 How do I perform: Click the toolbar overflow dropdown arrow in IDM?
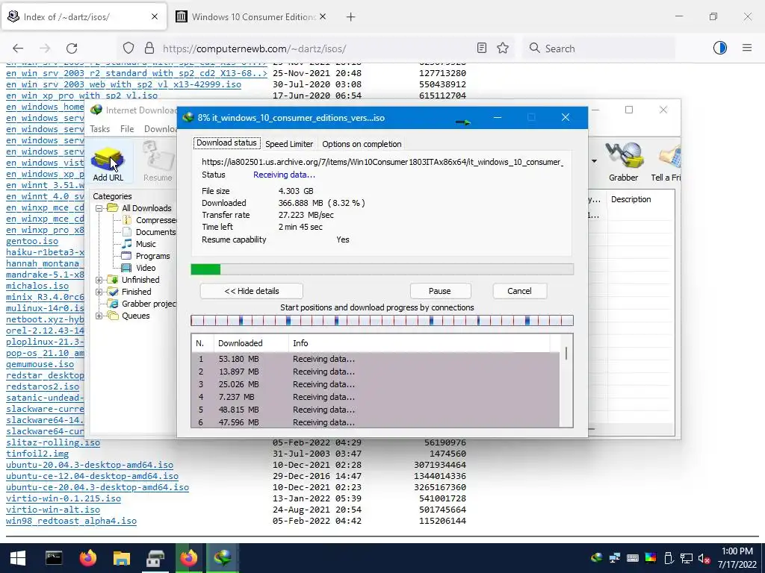(594, 161)
